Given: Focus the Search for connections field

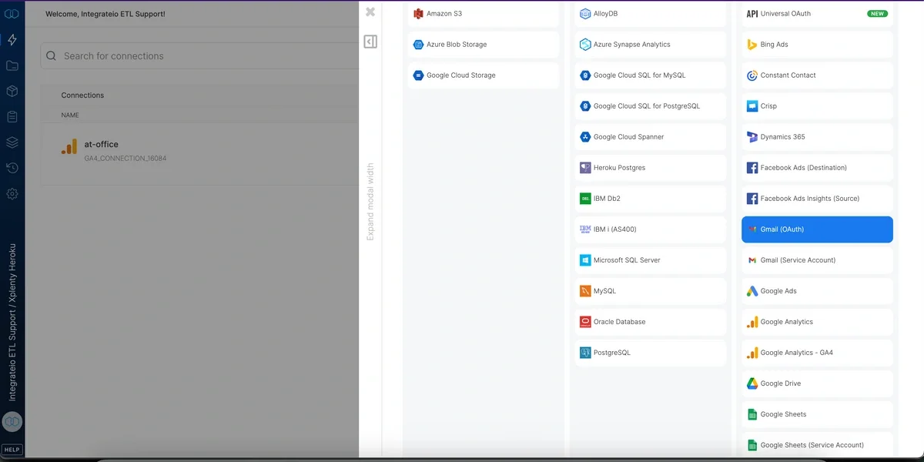Looking at the screenshot, I should [x=199, y=56].
